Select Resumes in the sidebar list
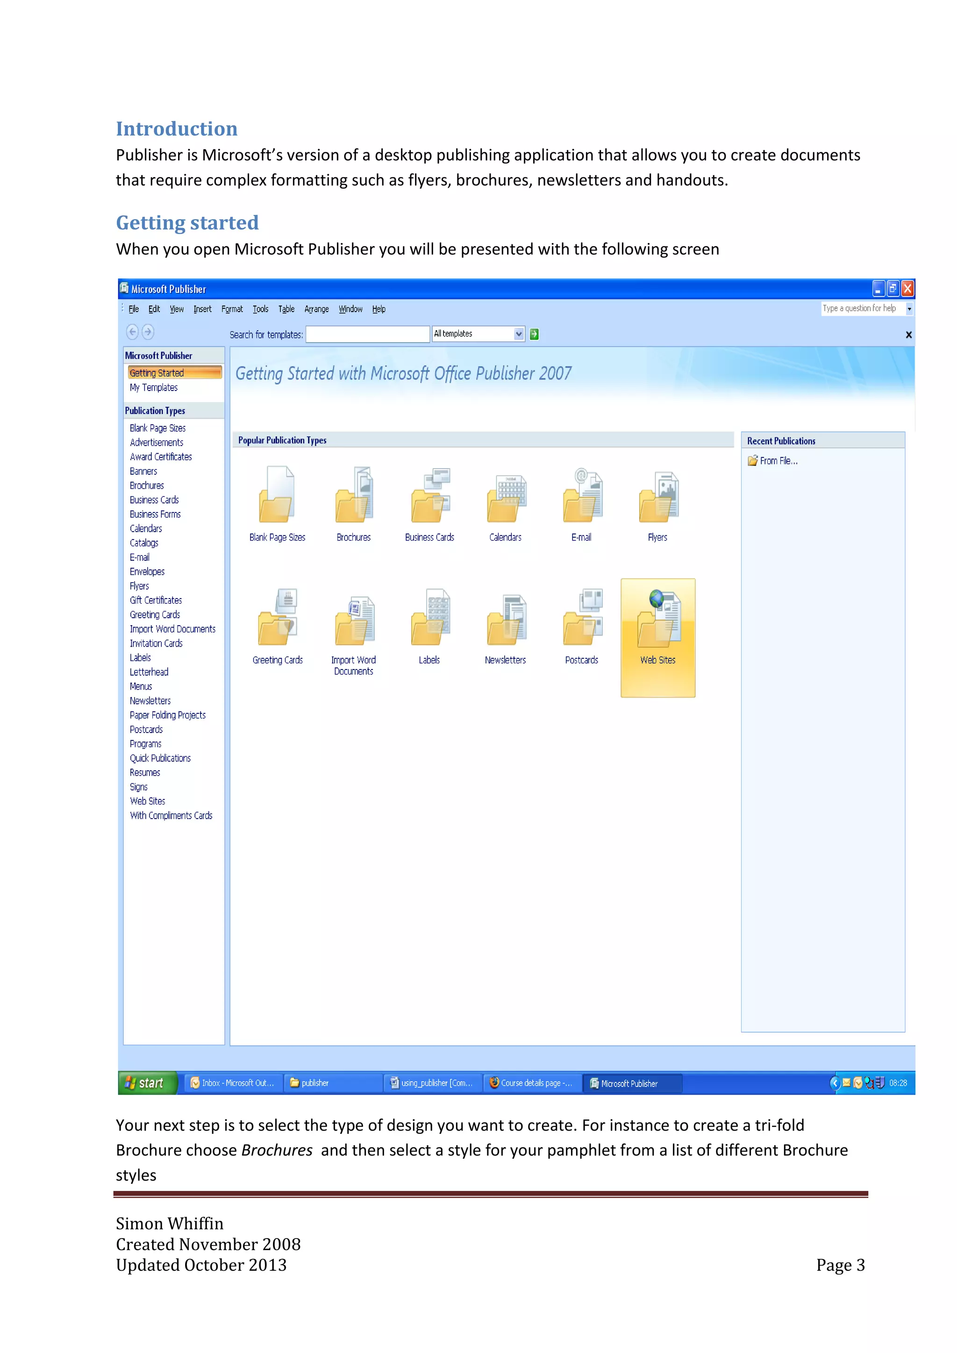 [x=145, y=773]
